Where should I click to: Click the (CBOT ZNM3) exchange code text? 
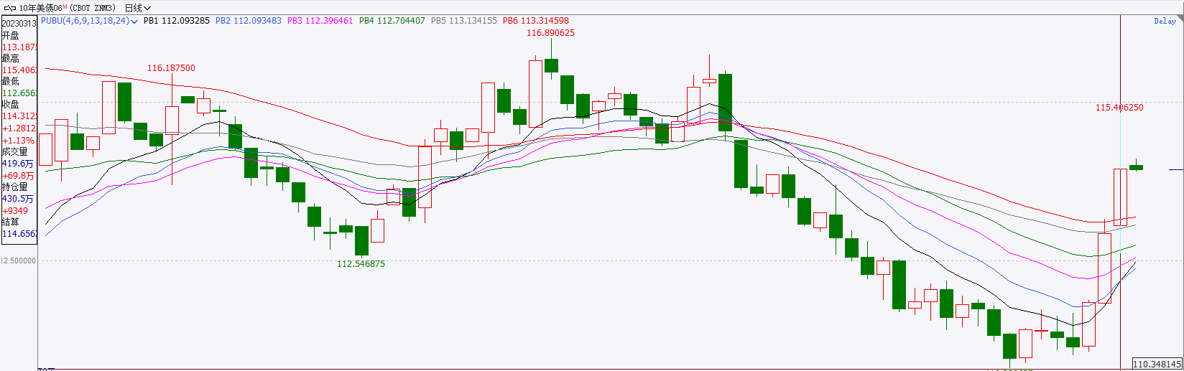pos(93,8)
